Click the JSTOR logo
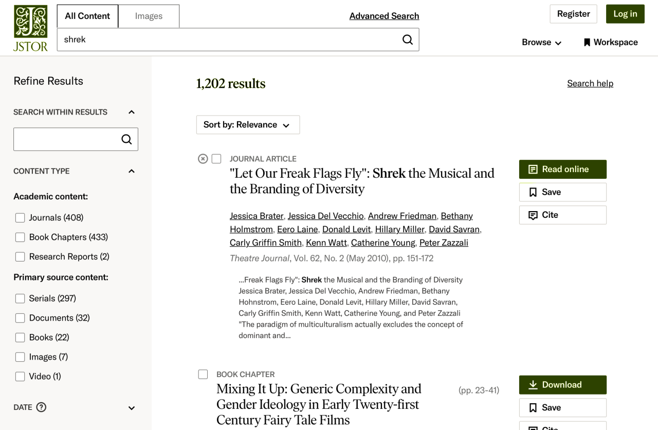 click(x=30, y=28)
